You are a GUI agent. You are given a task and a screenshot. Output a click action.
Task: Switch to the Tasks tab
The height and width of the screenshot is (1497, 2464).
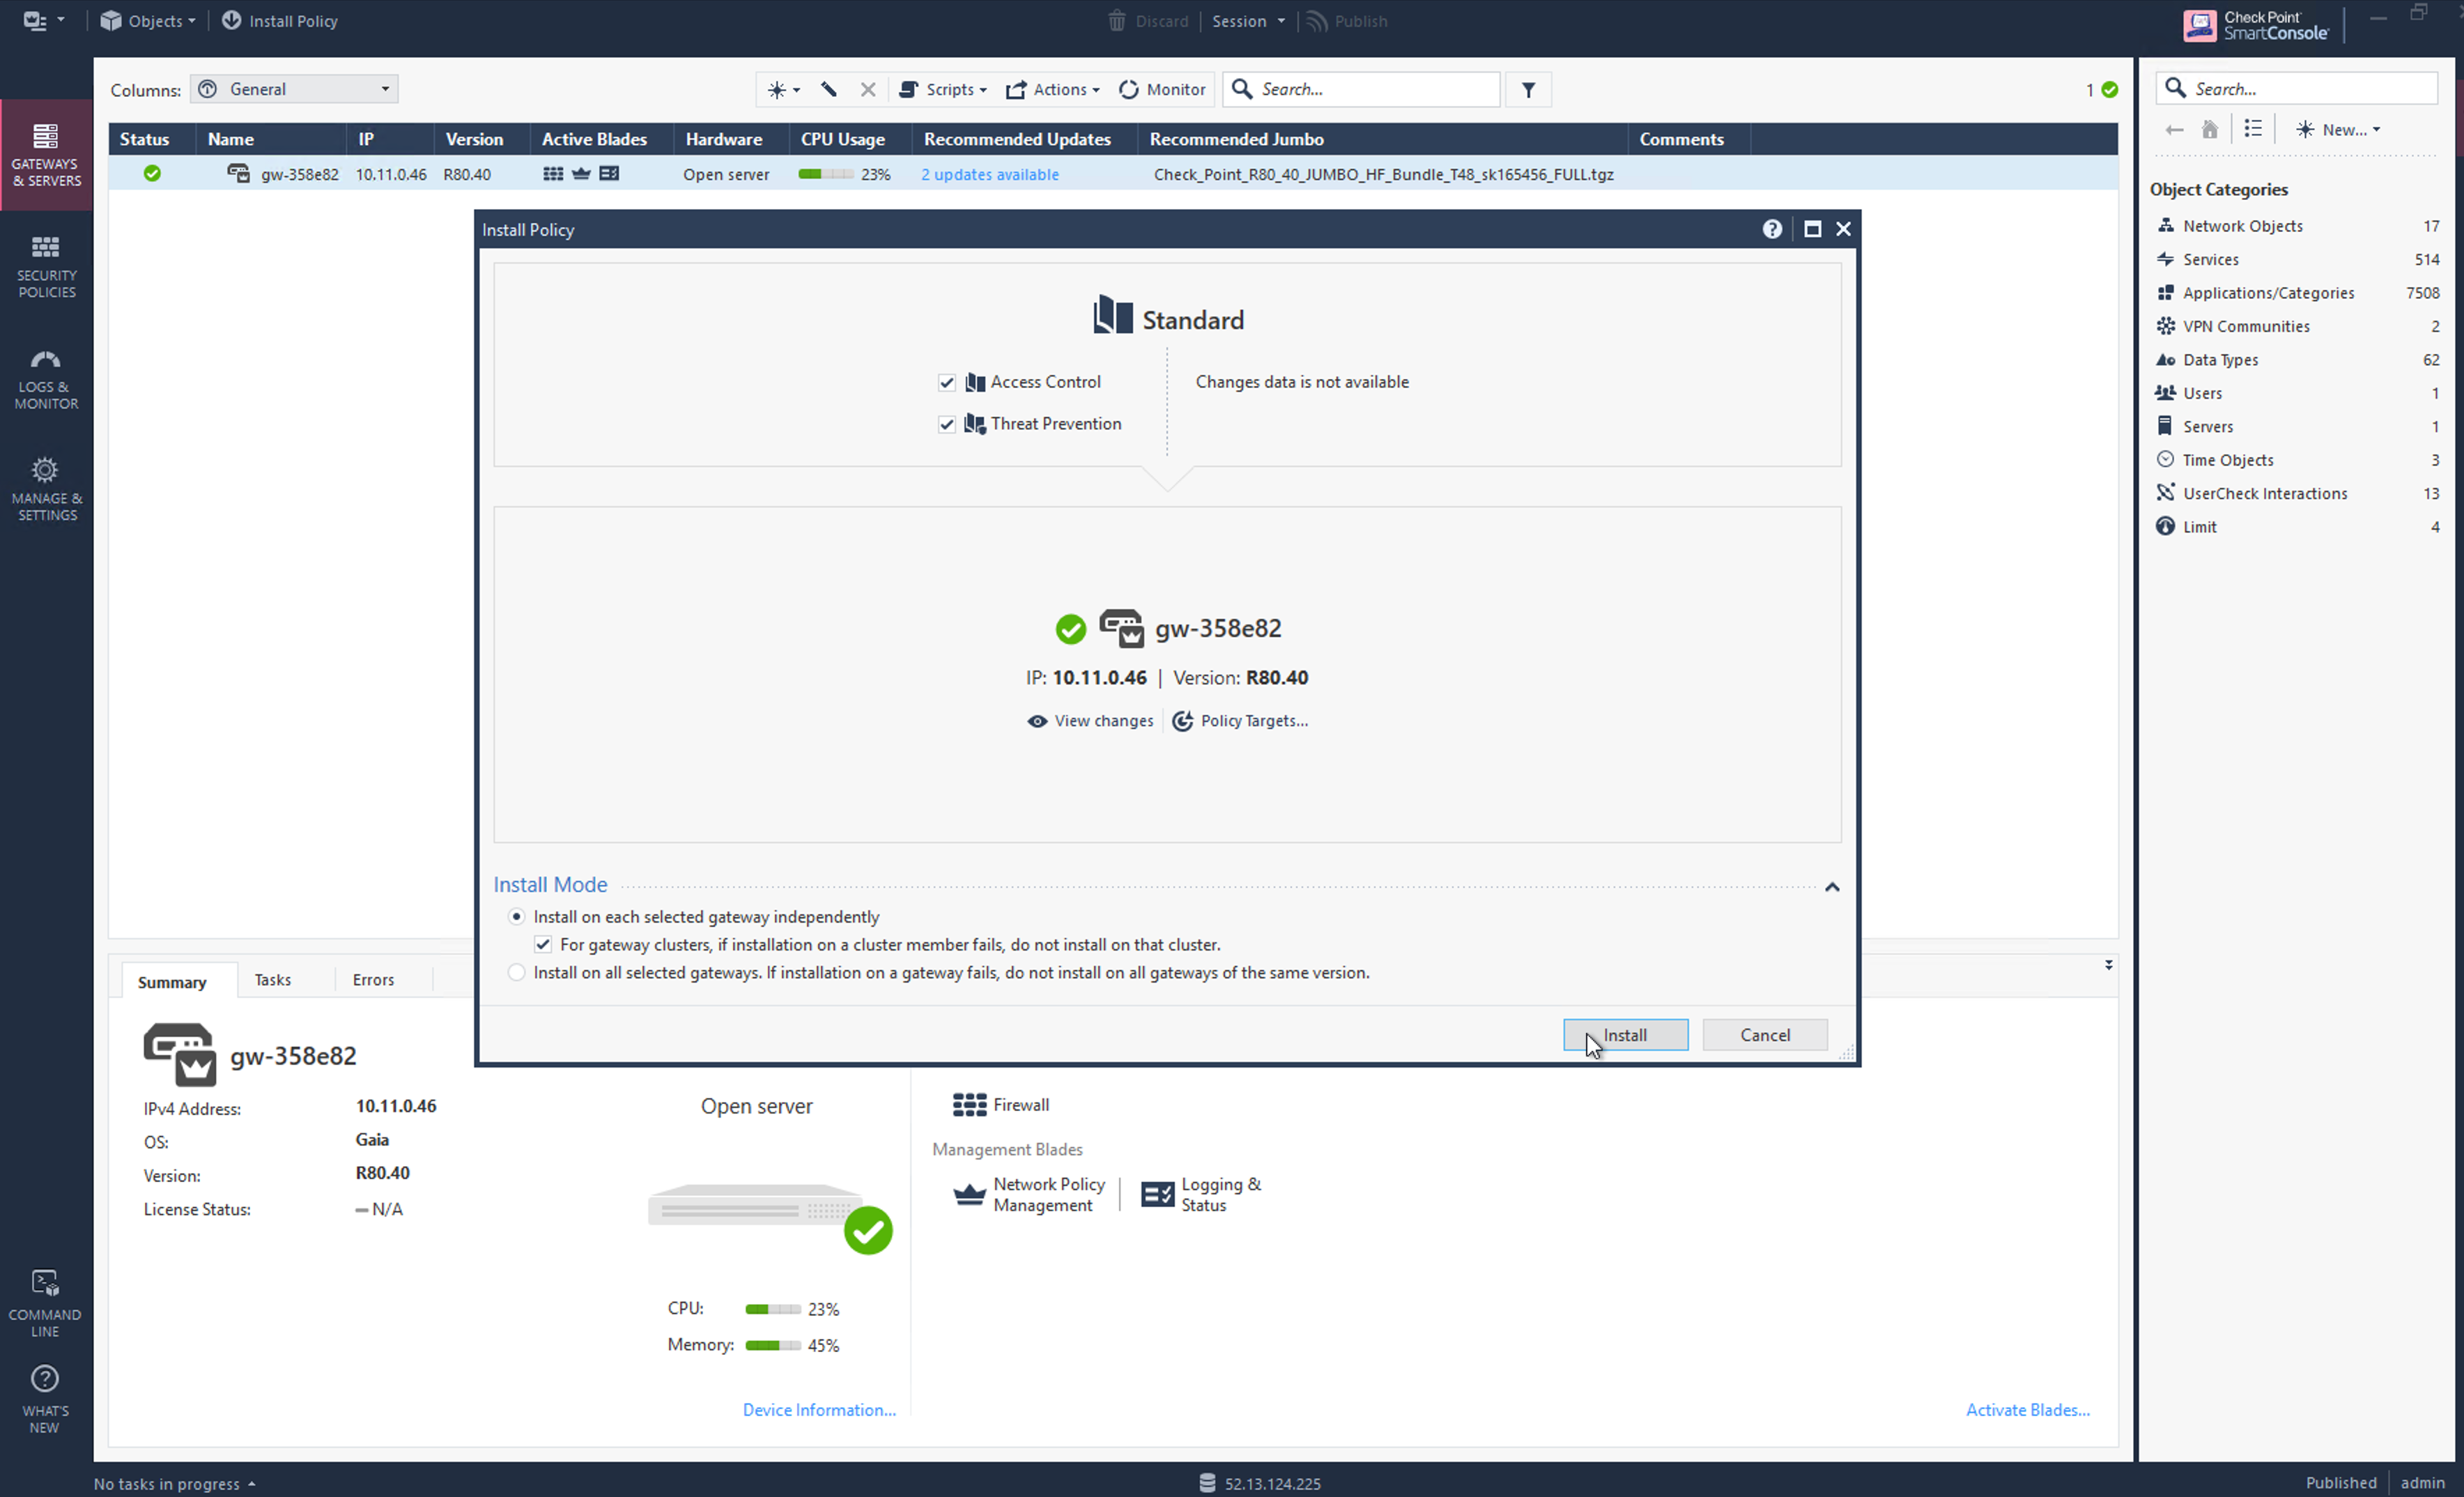(272, 979)
